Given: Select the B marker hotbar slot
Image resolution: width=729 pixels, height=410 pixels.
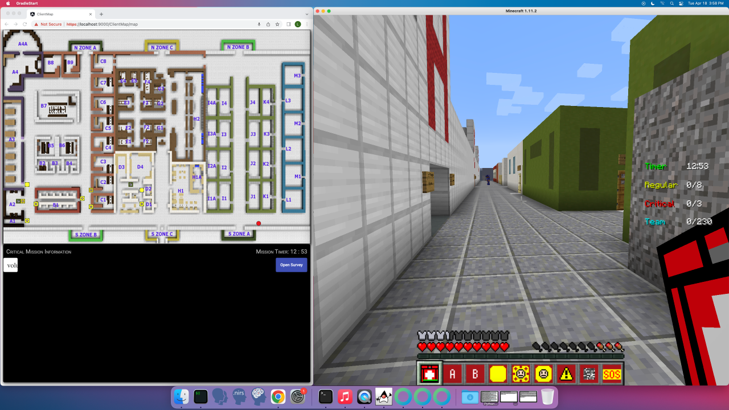Looking at the screenshot, I should pyautogui.click(x=476, y=374).
